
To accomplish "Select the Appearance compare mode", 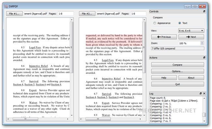I will click(155, 23).
